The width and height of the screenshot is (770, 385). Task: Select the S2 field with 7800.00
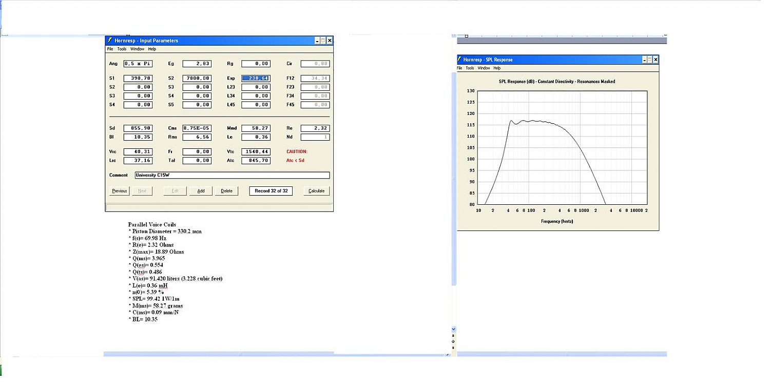point(197,79)
